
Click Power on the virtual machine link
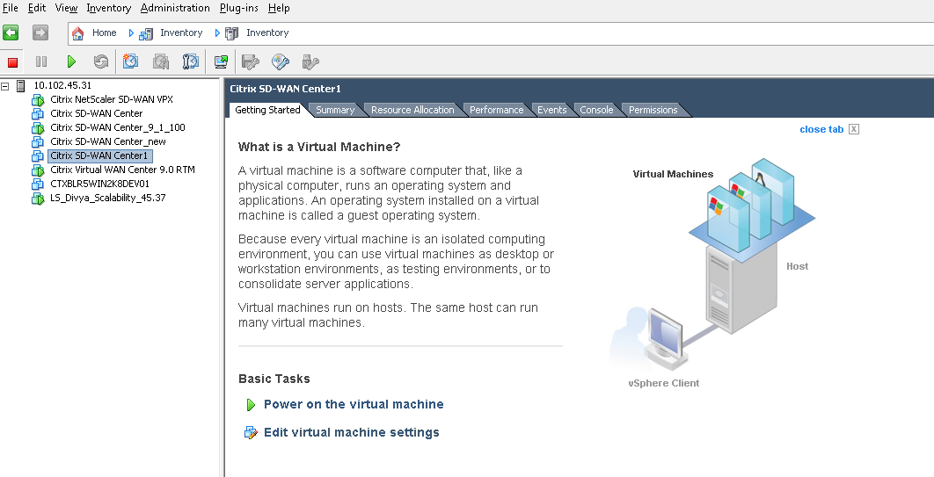pos(354,404)
